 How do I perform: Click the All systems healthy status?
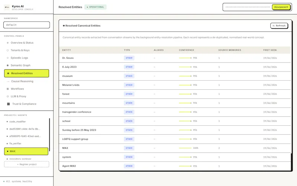(17, 182)
